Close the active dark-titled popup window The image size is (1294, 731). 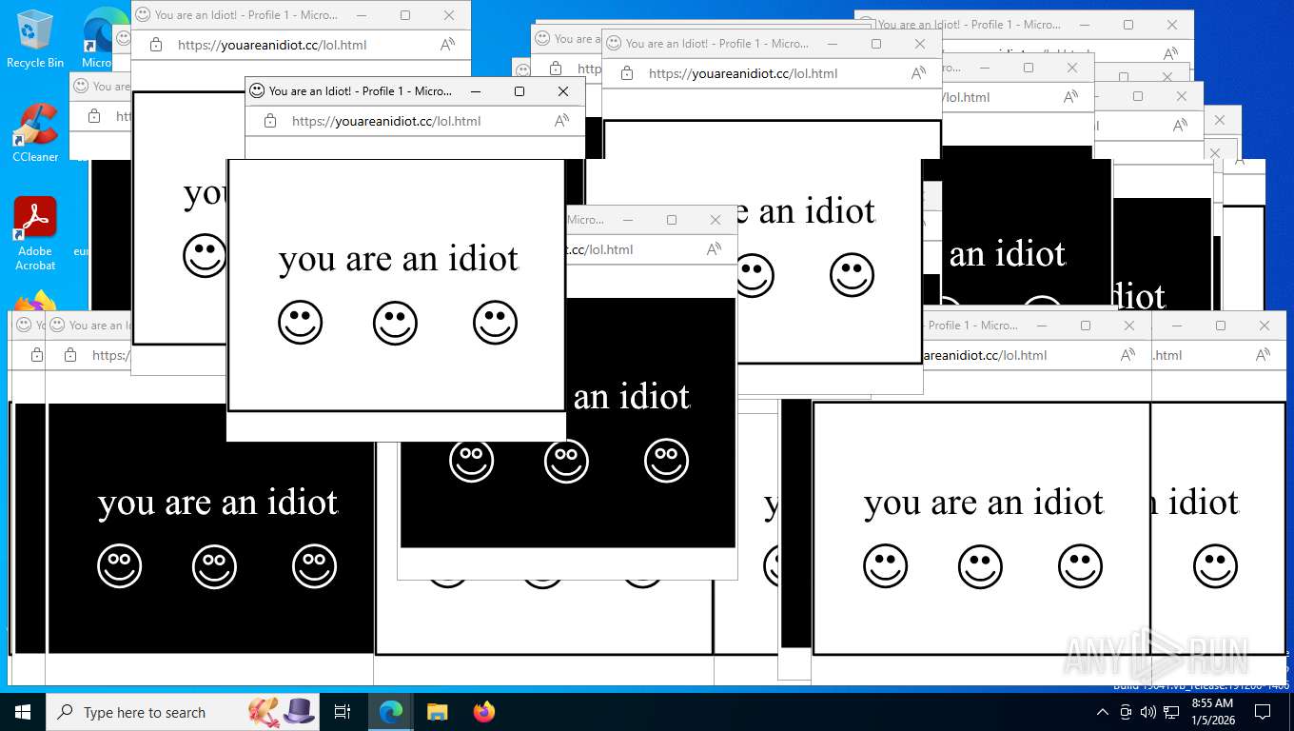tap(563, 91)
